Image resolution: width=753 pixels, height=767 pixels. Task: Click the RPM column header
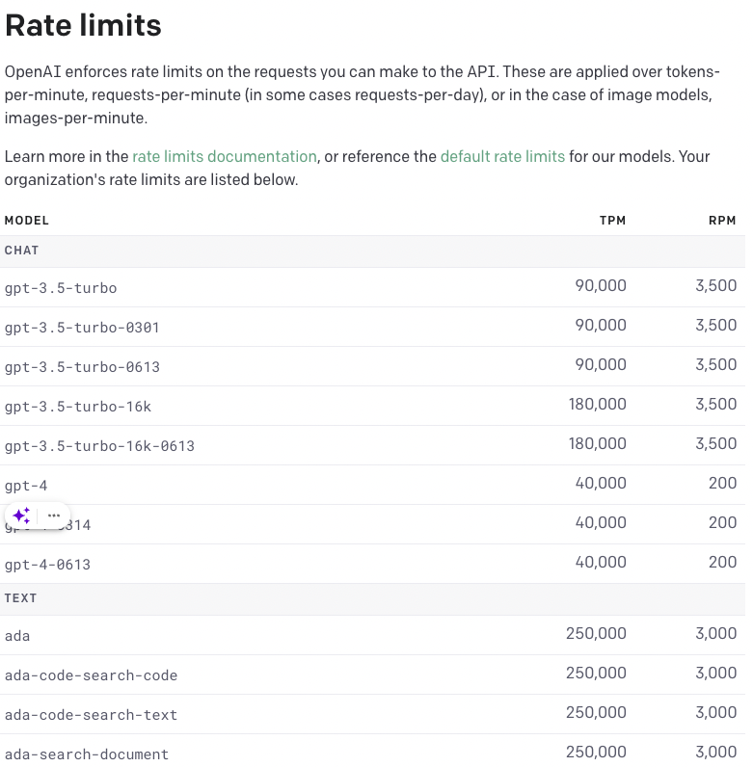[722, 221]
